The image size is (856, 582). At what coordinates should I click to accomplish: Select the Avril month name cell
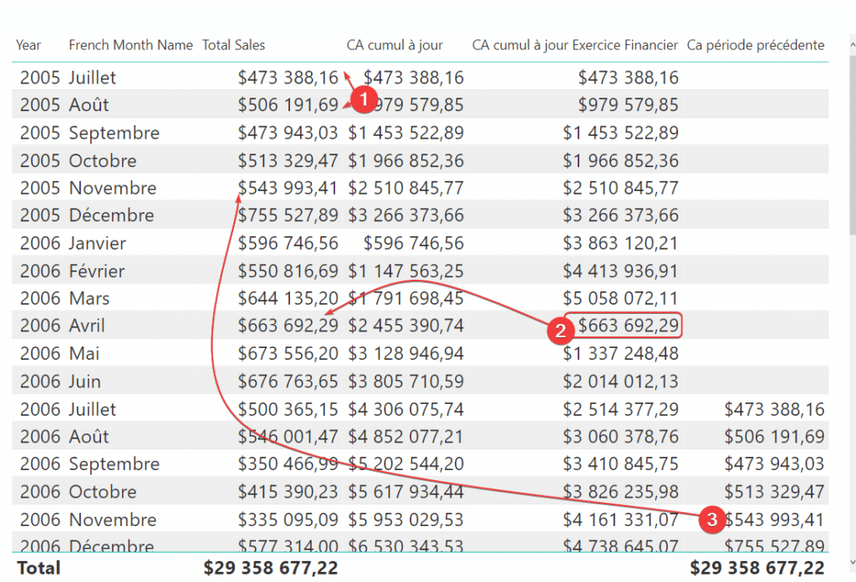[87, 326]
